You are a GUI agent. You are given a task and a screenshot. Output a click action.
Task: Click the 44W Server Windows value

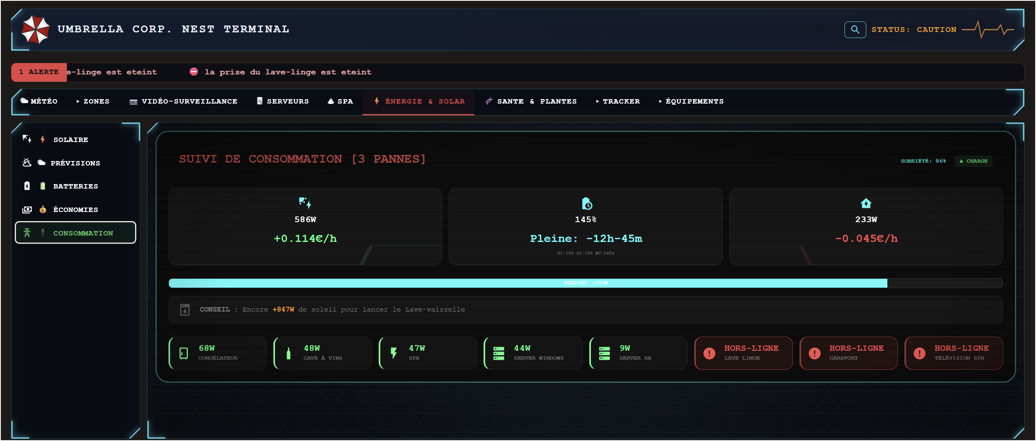[522, 348]
